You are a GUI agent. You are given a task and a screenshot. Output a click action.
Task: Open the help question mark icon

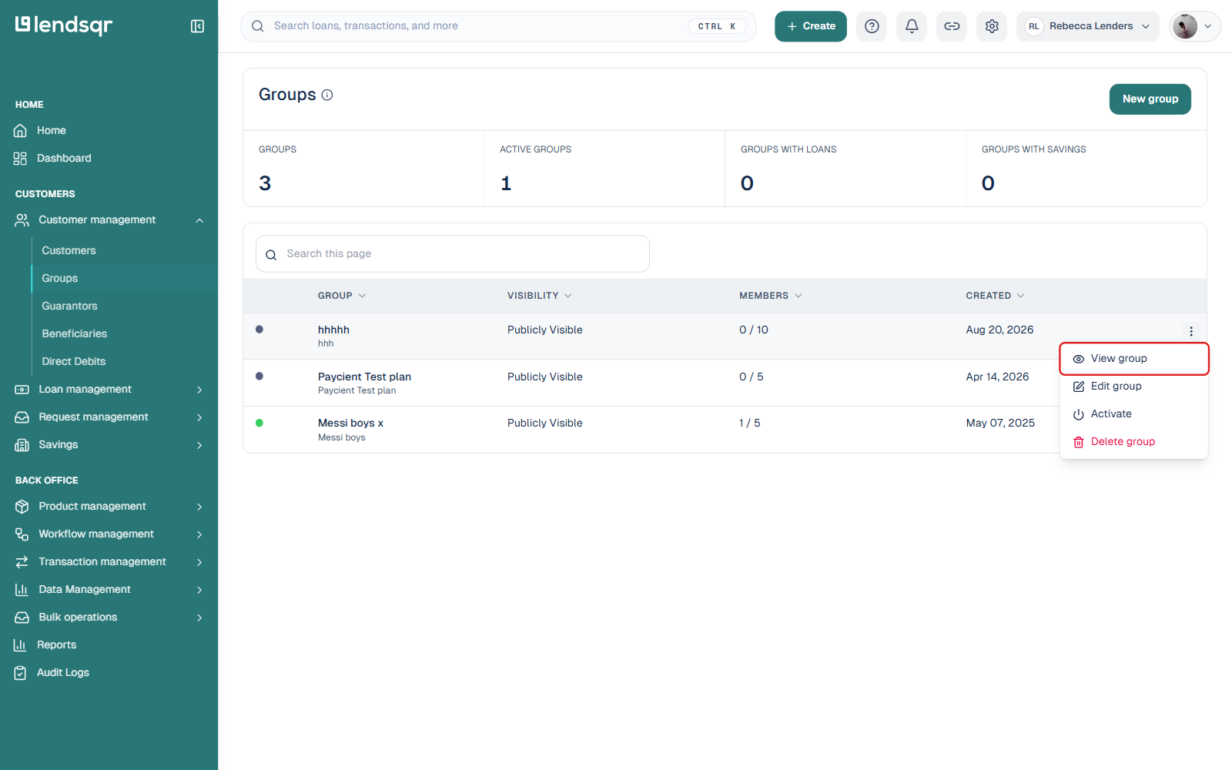click(872, 26)
